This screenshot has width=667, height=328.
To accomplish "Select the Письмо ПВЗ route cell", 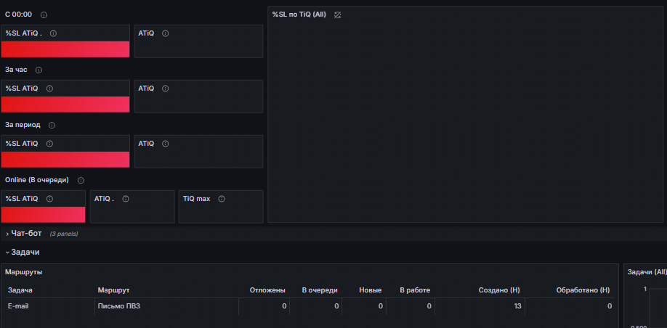I will (118, 306).
